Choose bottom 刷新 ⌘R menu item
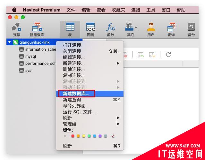The width and height of the screenshot is (205, 160). pos(90,146)
